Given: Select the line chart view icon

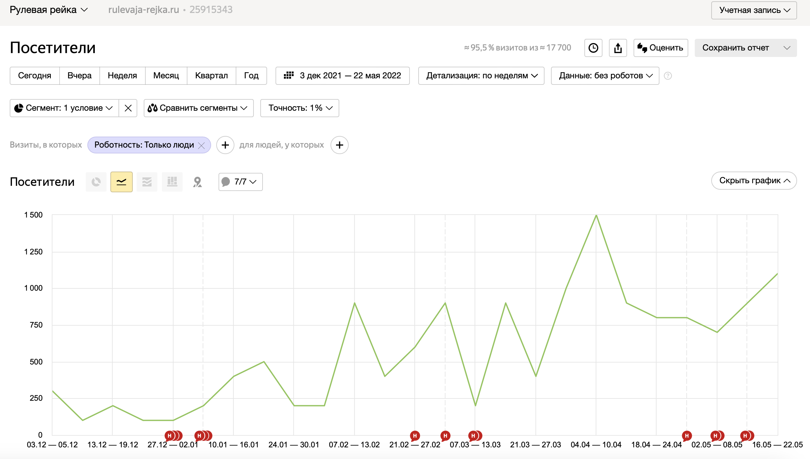Looking at the screenshot, I should tap(121, 182).
